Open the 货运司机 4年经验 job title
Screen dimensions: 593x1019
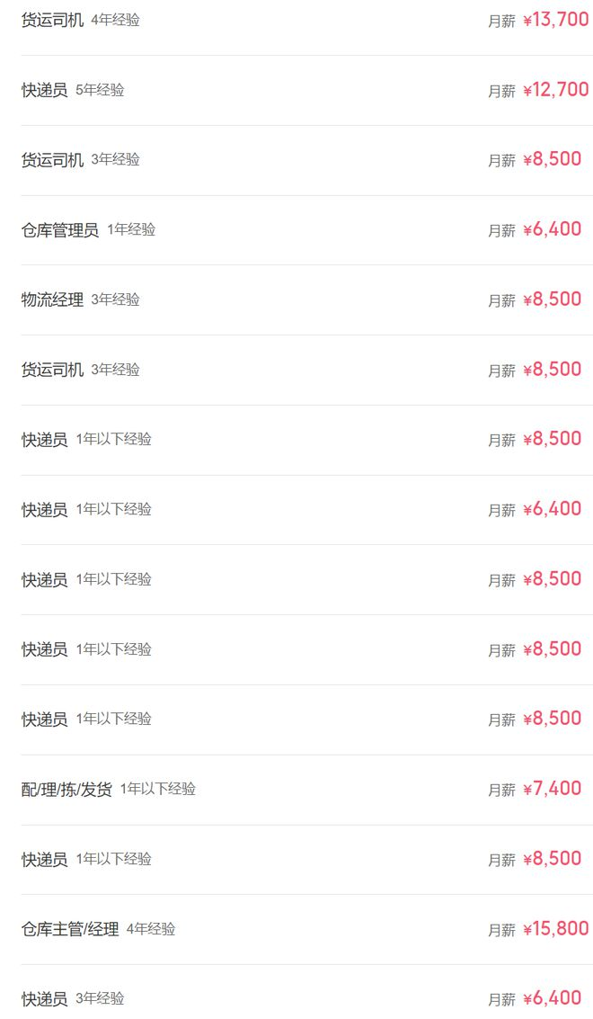52,20
